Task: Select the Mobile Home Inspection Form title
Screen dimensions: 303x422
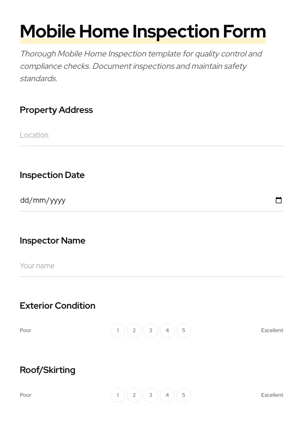Action: coord(143,31)
